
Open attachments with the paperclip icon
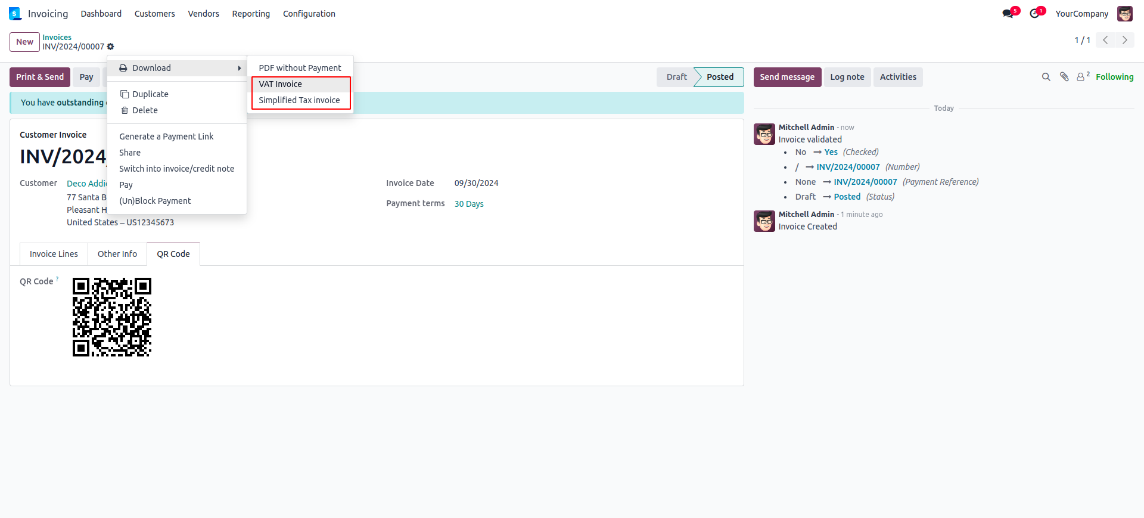pos(1064,77)
